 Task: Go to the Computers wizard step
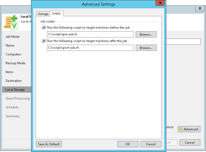13,54
